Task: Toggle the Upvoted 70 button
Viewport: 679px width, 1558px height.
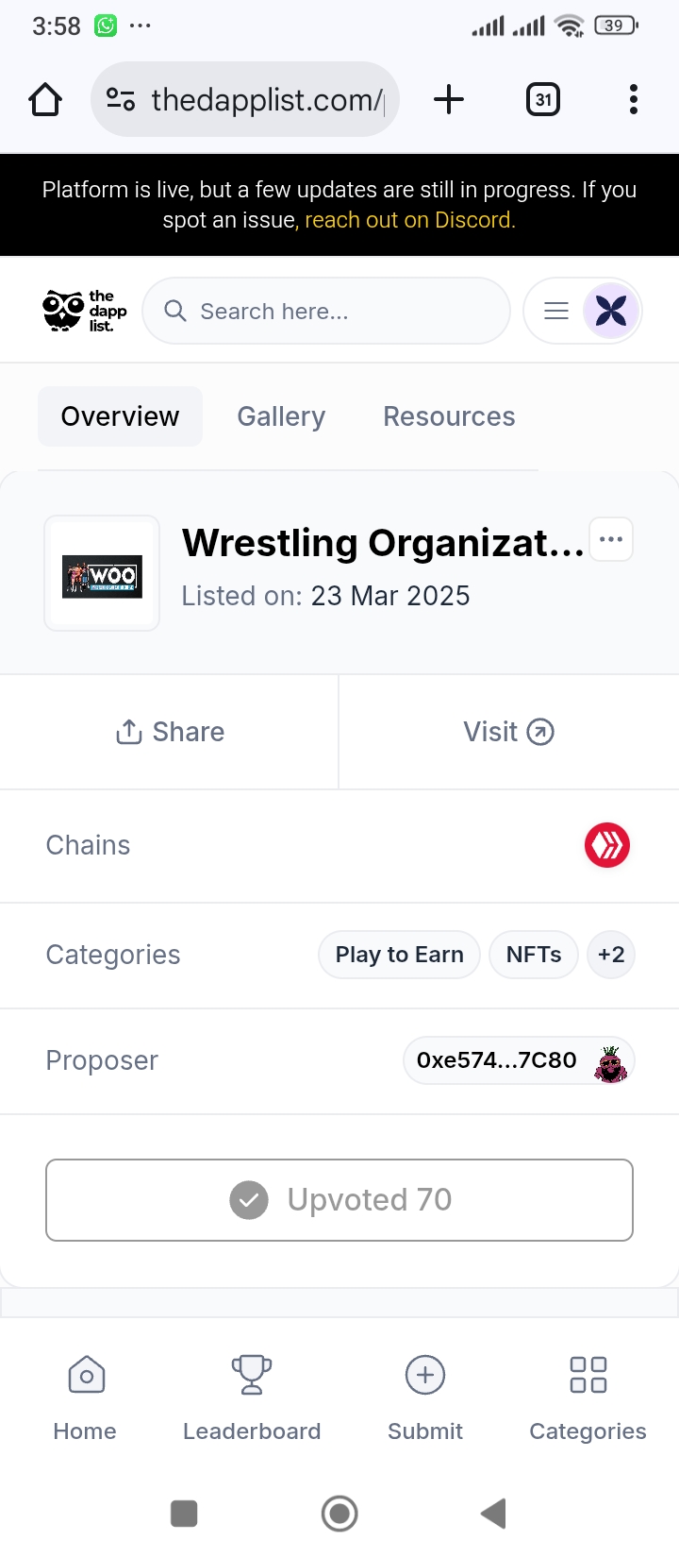Action: click(339, 1200)
